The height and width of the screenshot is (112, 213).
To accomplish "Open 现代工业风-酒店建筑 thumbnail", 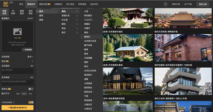I will [x=183, y=81].
